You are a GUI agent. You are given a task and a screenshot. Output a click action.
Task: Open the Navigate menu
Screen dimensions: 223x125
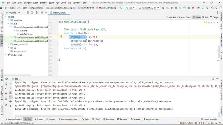coord(28,3)
